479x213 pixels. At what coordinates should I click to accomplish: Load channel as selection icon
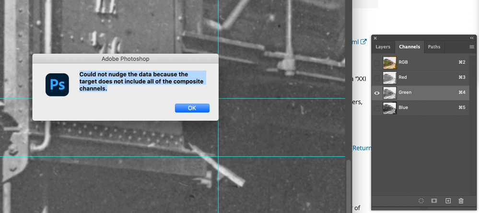click(421, 201)
